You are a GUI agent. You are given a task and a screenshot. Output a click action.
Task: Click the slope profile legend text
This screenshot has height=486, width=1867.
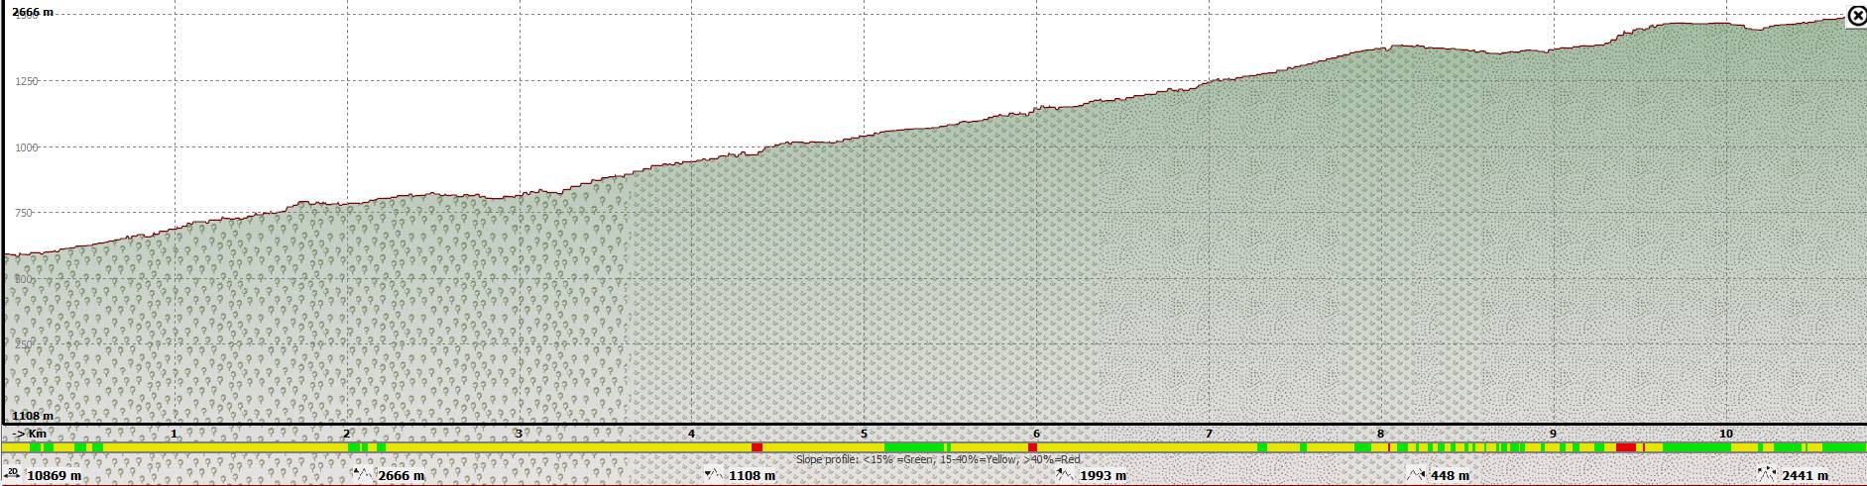[x=937, y=459]
